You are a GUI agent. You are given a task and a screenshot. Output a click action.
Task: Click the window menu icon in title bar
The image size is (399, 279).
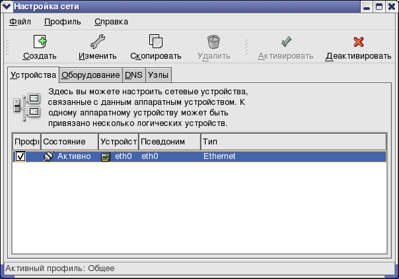pyautogui.click(x=7, y=7)
